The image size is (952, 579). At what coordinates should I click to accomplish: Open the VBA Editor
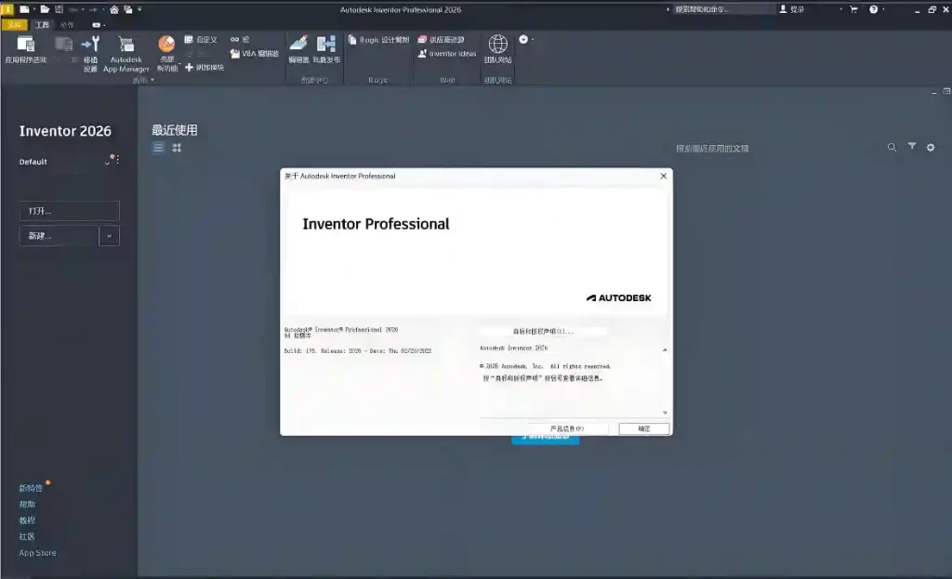click(x=254, y=54)
